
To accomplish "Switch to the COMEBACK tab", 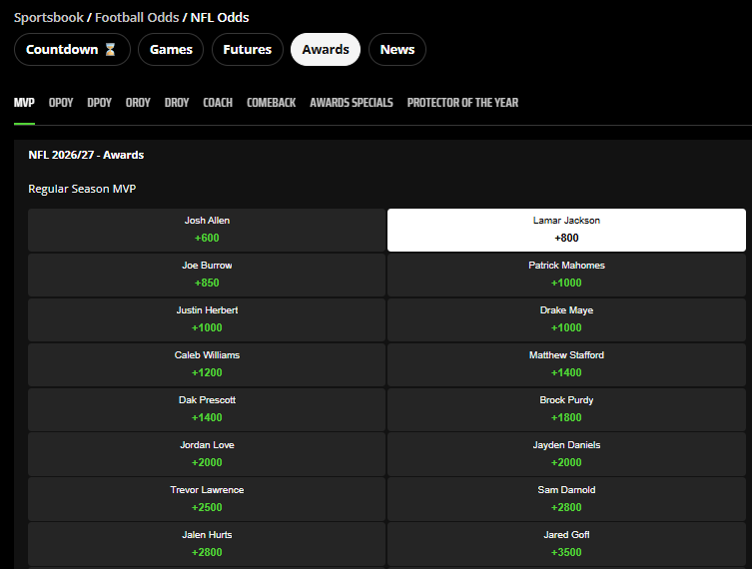I will (272, 103).
